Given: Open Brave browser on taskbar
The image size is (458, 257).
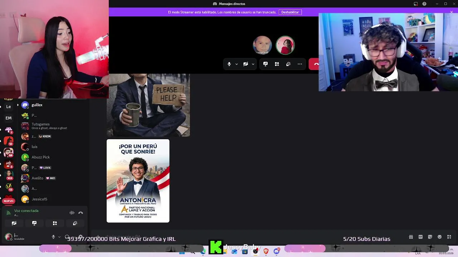Looking at the screenshot, I should (266, 252).
